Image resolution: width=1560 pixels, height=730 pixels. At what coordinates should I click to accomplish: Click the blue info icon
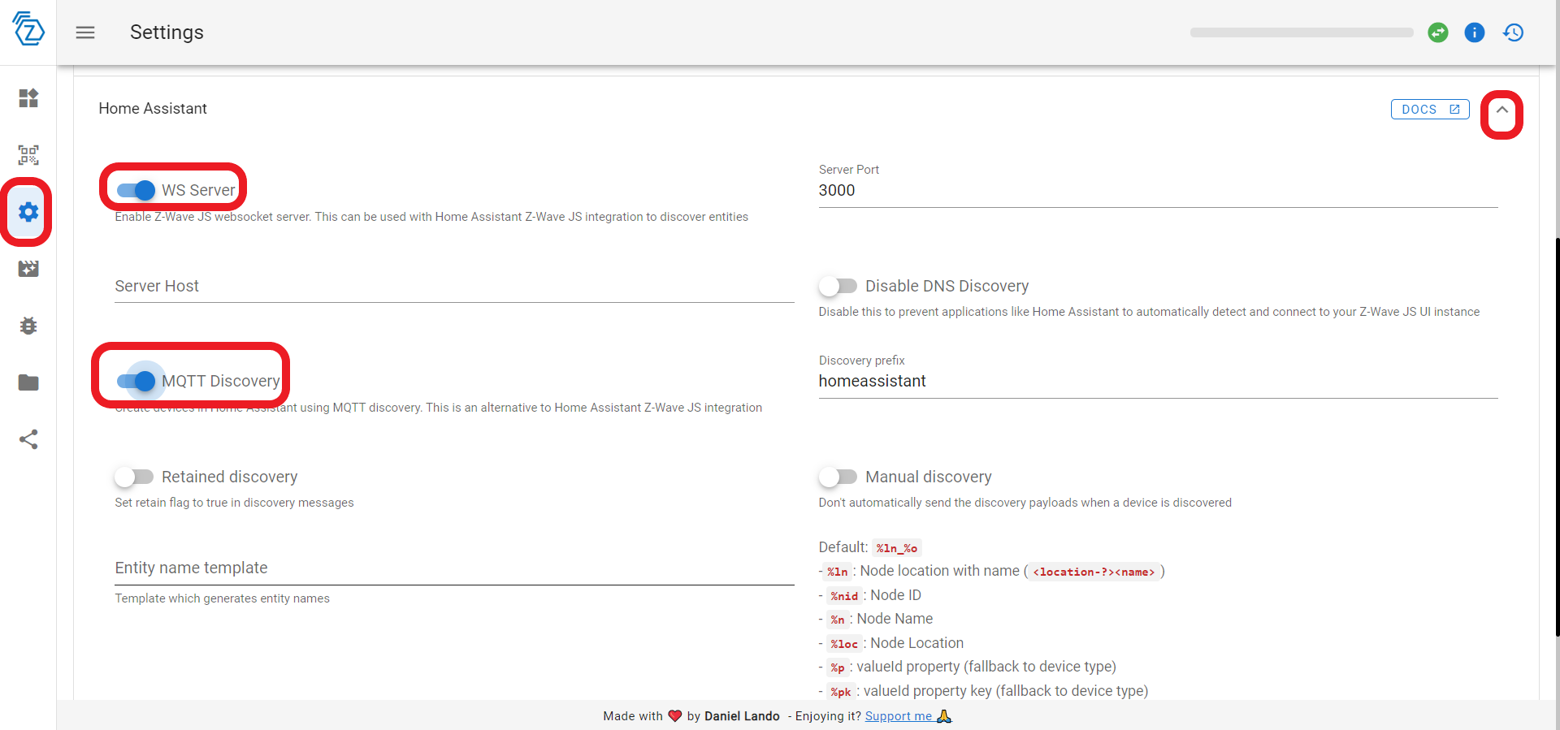click(1475, 32)
